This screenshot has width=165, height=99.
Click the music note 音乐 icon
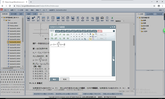[38, 19]
